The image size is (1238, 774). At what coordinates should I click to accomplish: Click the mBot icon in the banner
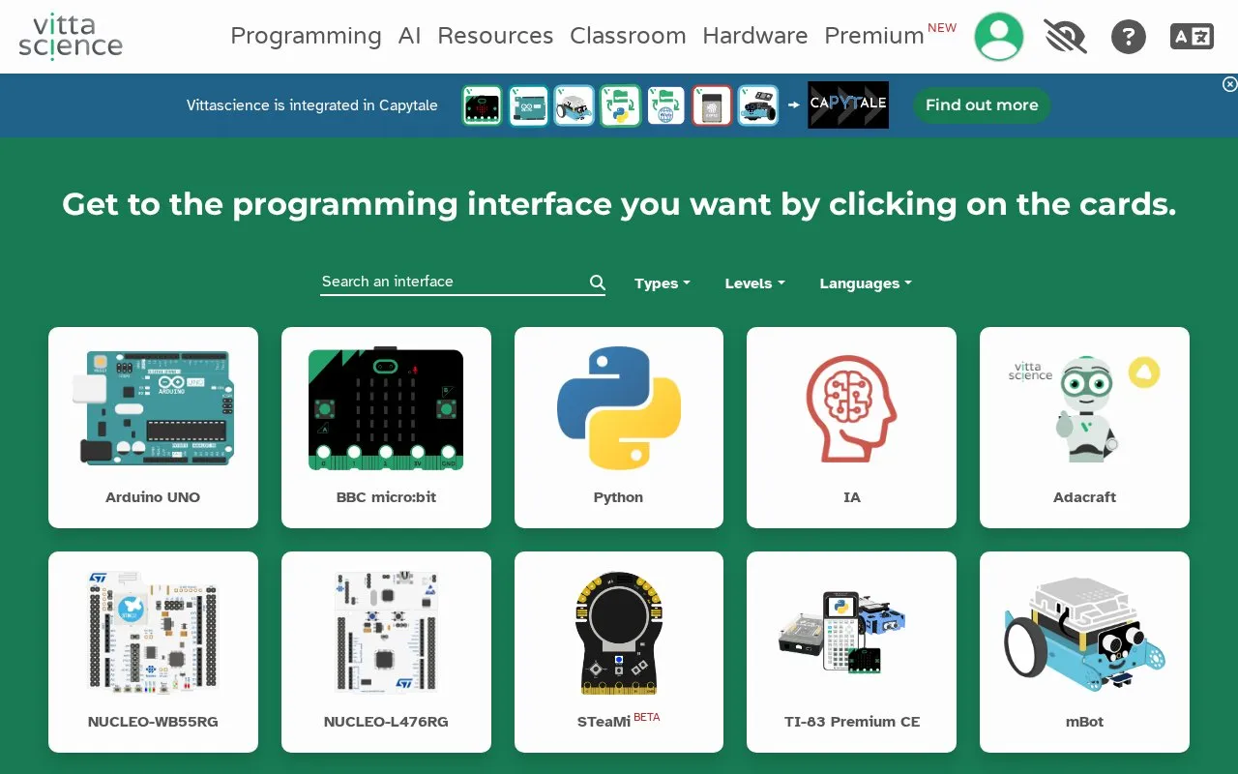[574, 105]
